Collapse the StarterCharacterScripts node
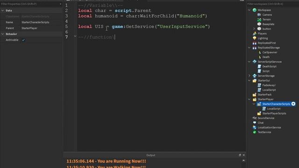The image size is (299, 168). pyautogui.click(x=254, y=104)
